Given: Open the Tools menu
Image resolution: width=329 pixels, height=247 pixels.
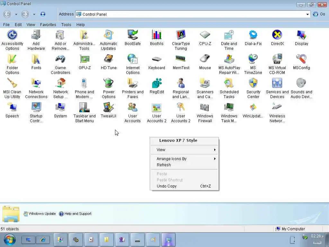Looking at the screenshot, I should point(66,25).
